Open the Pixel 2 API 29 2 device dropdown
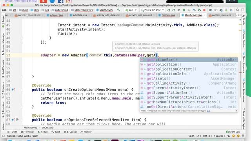Viewport: 251px width, 141px height. (153, 10)
